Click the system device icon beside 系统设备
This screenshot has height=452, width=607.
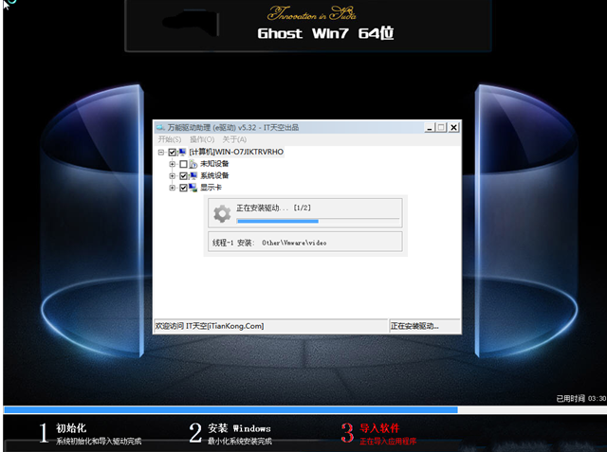[x=193, y=176]
